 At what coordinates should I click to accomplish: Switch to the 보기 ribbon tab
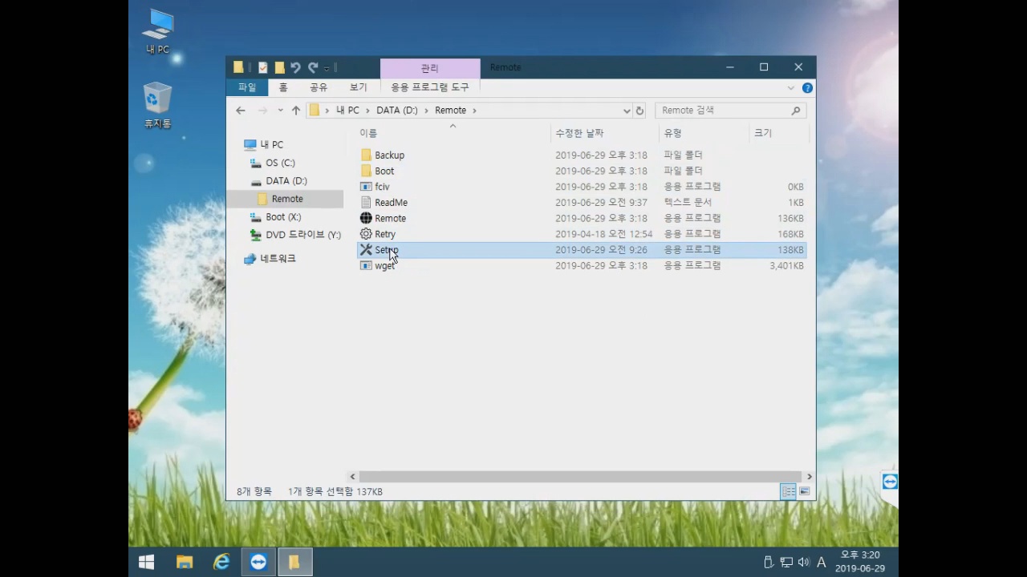pyautogui.click(x=358, y=87)
